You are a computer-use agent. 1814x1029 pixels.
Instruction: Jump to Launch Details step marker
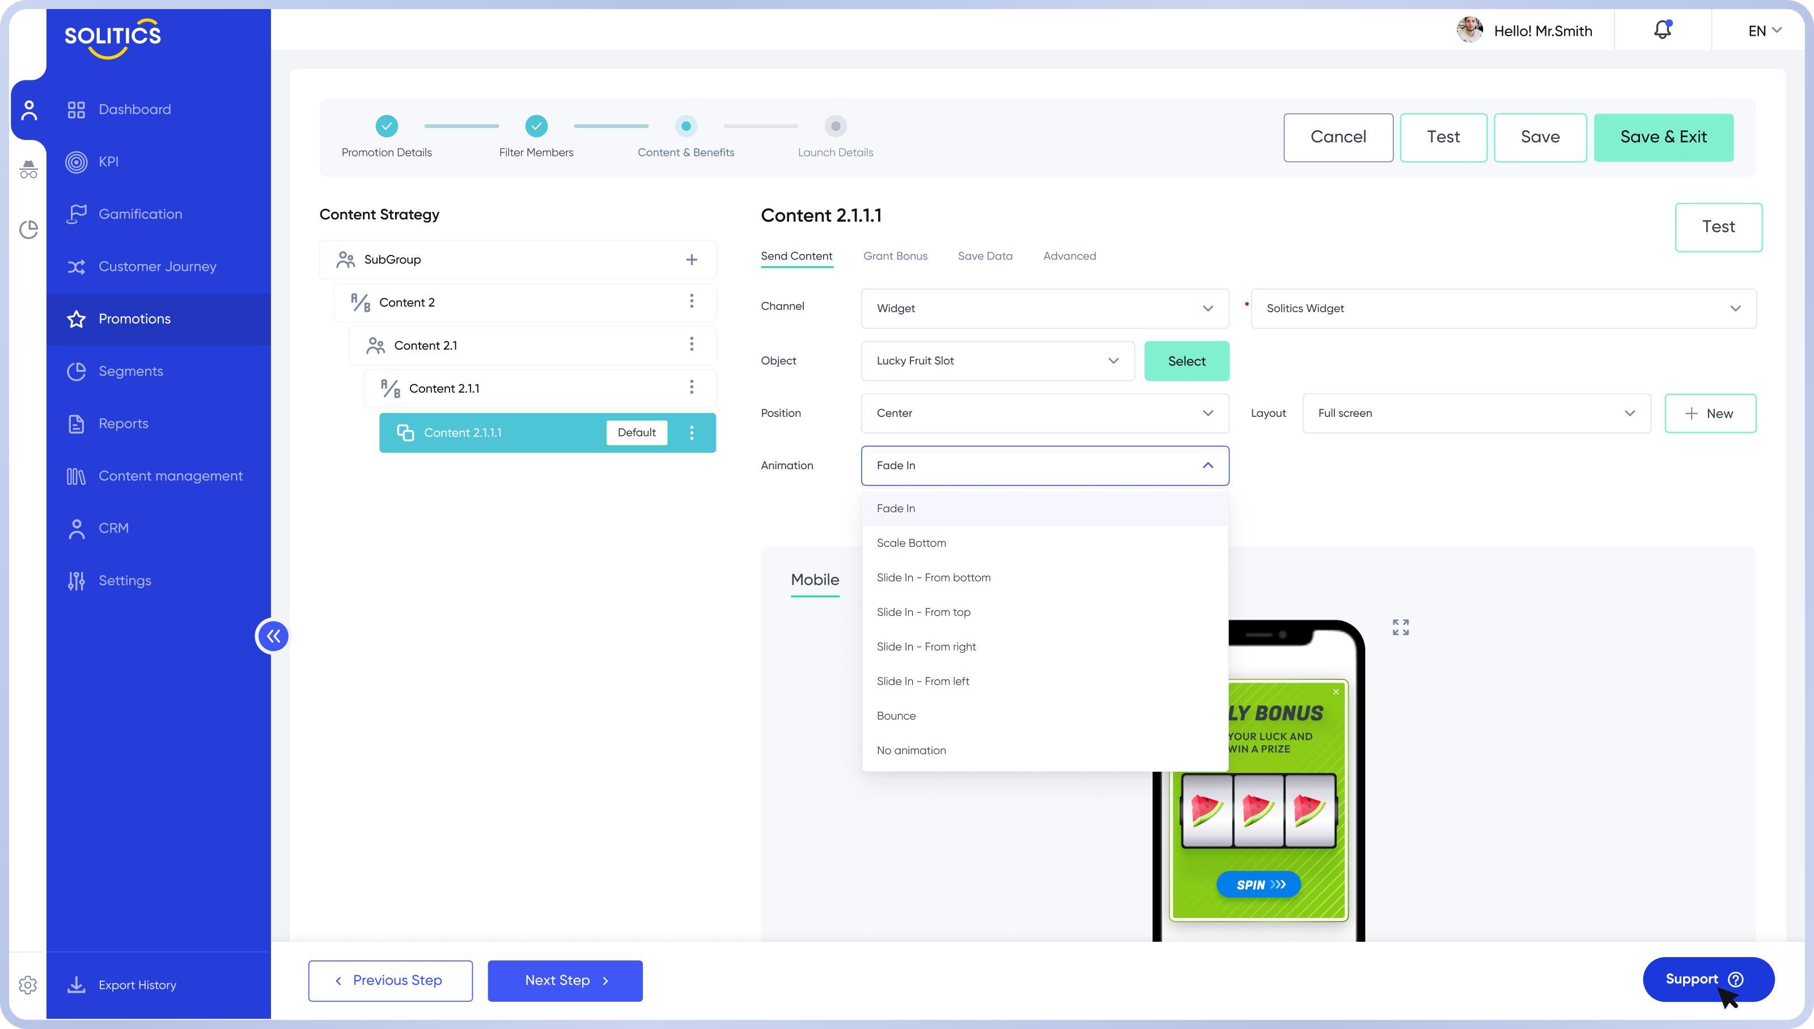point(836,126)
